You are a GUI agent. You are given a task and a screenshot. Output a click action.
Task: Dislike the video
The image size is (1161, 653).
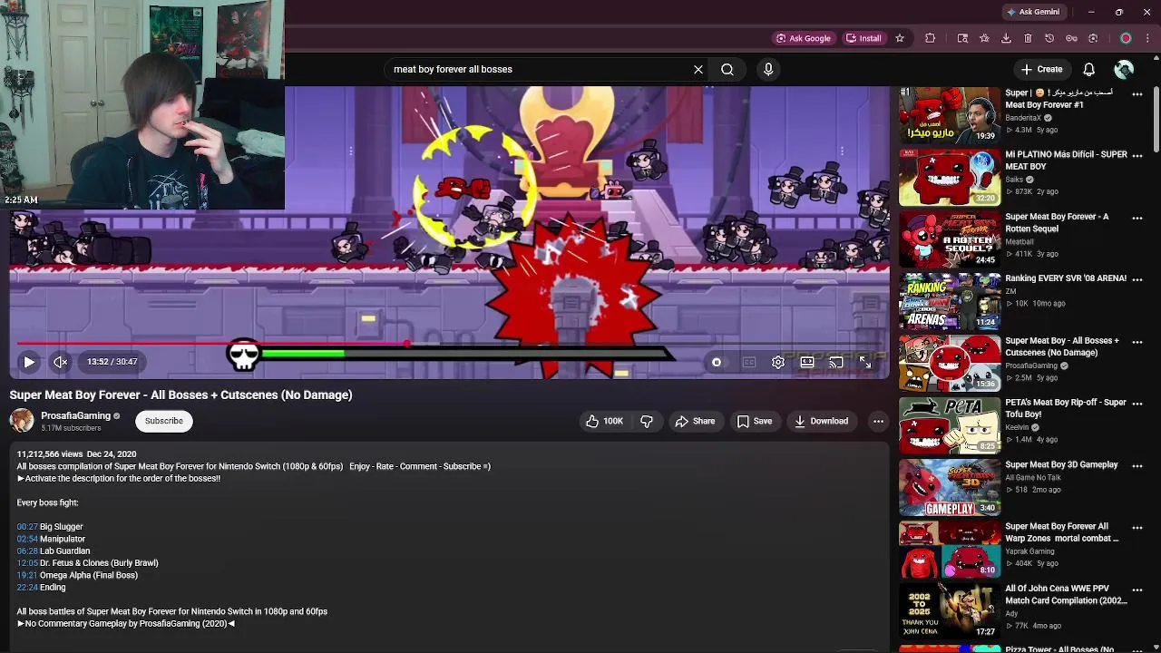point(647,421)
